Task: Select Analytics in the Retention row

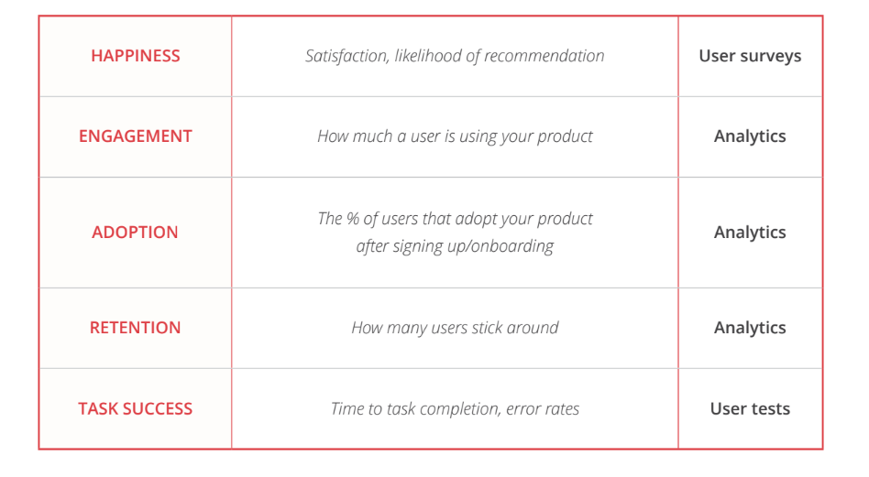Action: 750,328
